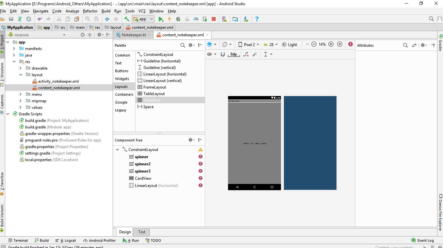Click the Save All toolbar icon
The width and height of the screenshot is (443, 248).
coord(11,19)
